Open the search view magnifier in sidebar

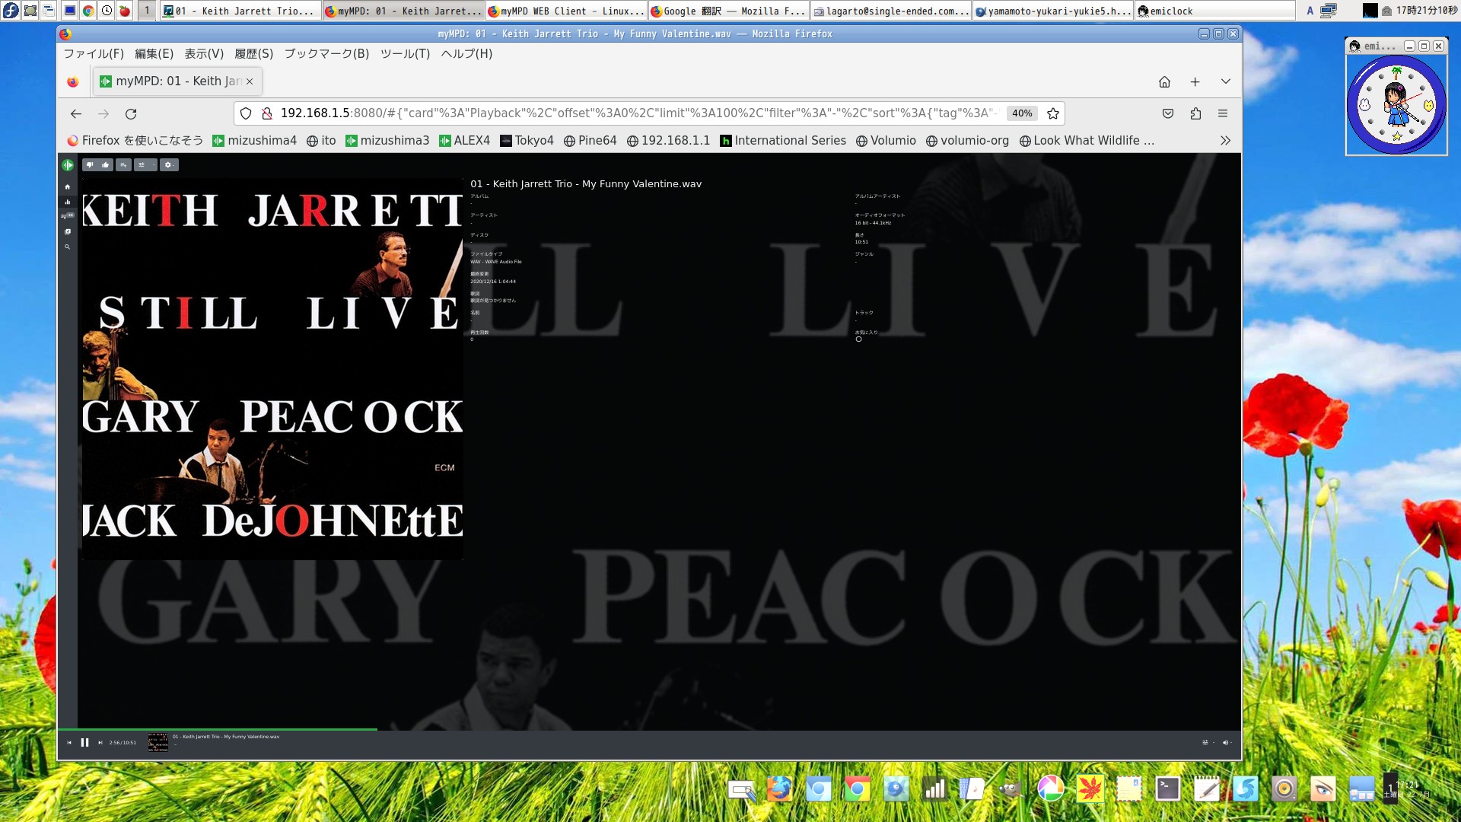[x=68, y=247]
